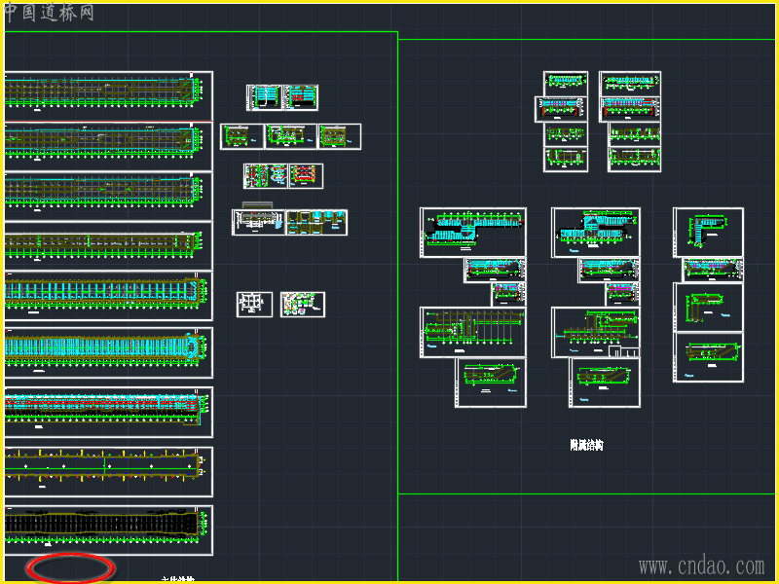Open the www.cndao.com watermark link
The width and height of the screenshot is (779, 584).
701,566
